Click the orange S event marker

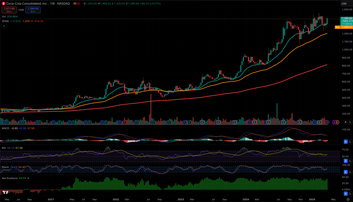coord(337,123)
